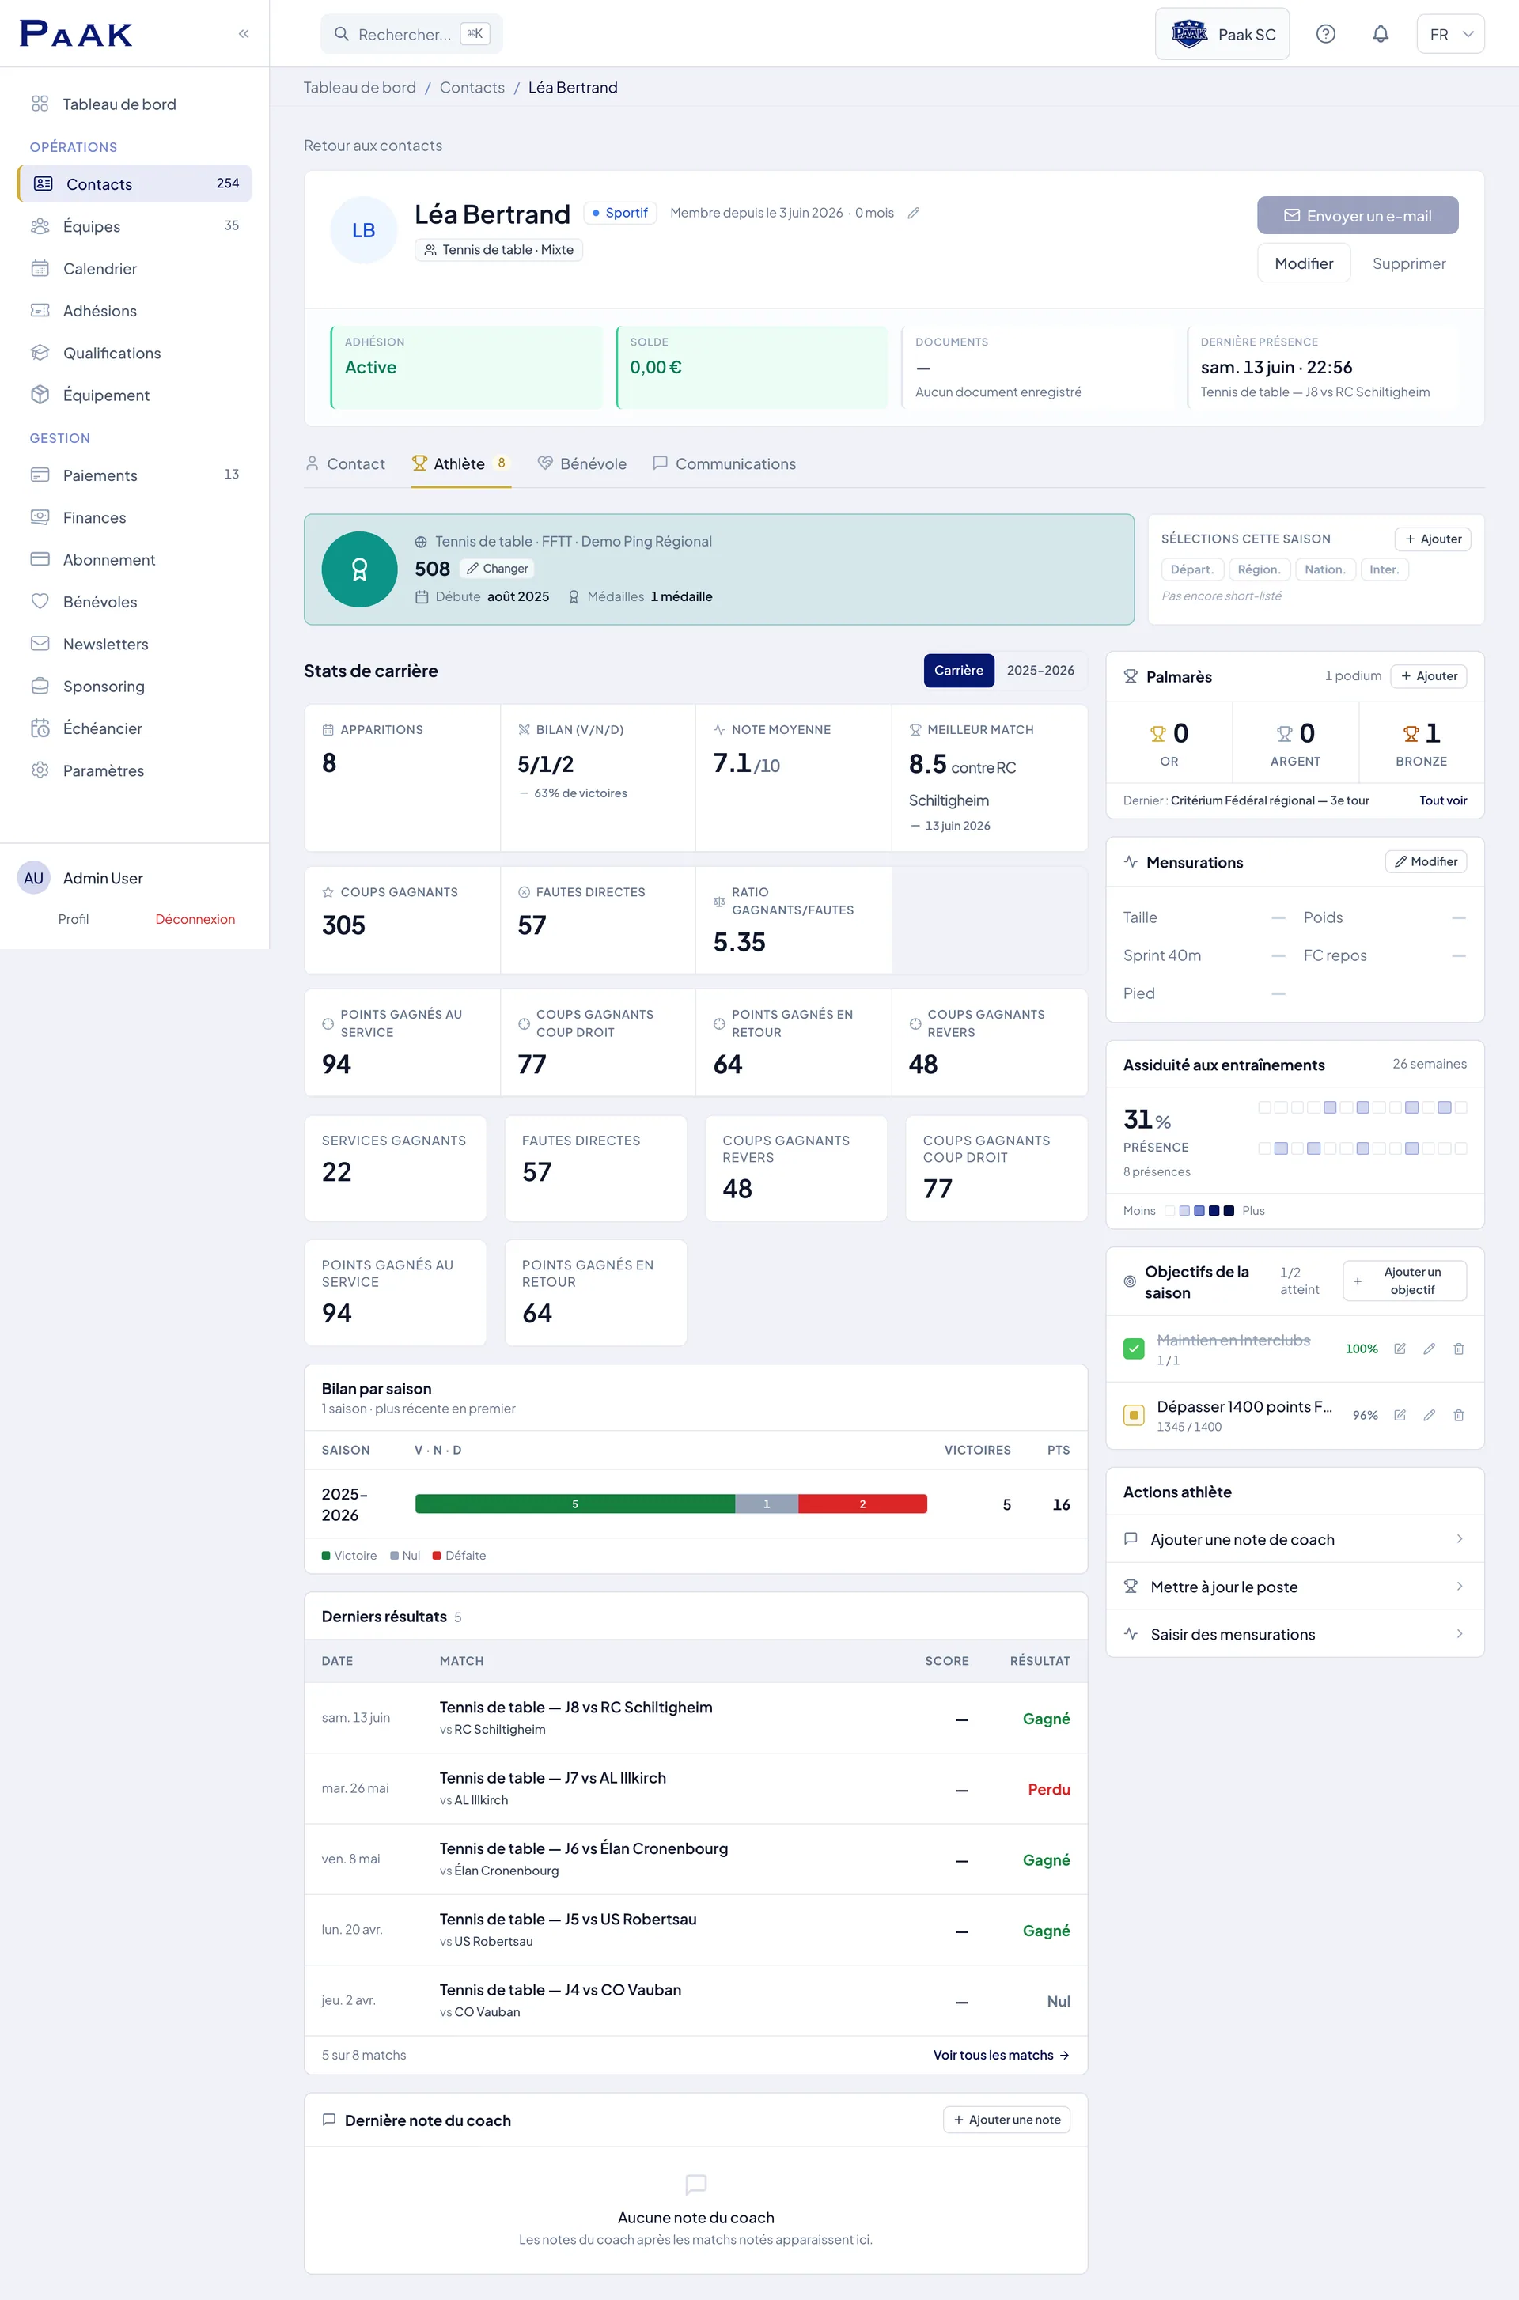Select the darkest attendance legend swatch
The width and height of the screenshot is (1519, 2300).
pos(1229,1211)
